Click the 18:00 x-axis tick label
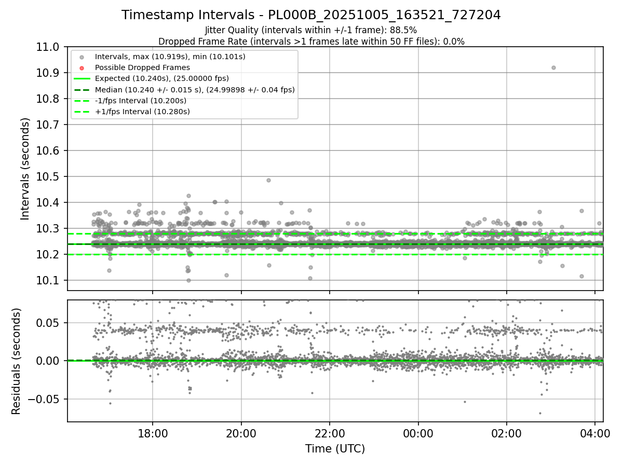Viewport: 623px width, 467px height. [153, 432]
